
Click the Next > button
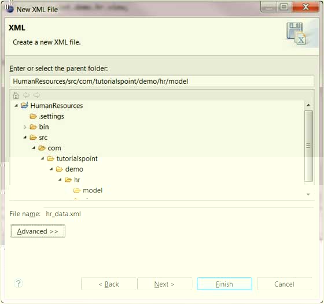(165, 284)
